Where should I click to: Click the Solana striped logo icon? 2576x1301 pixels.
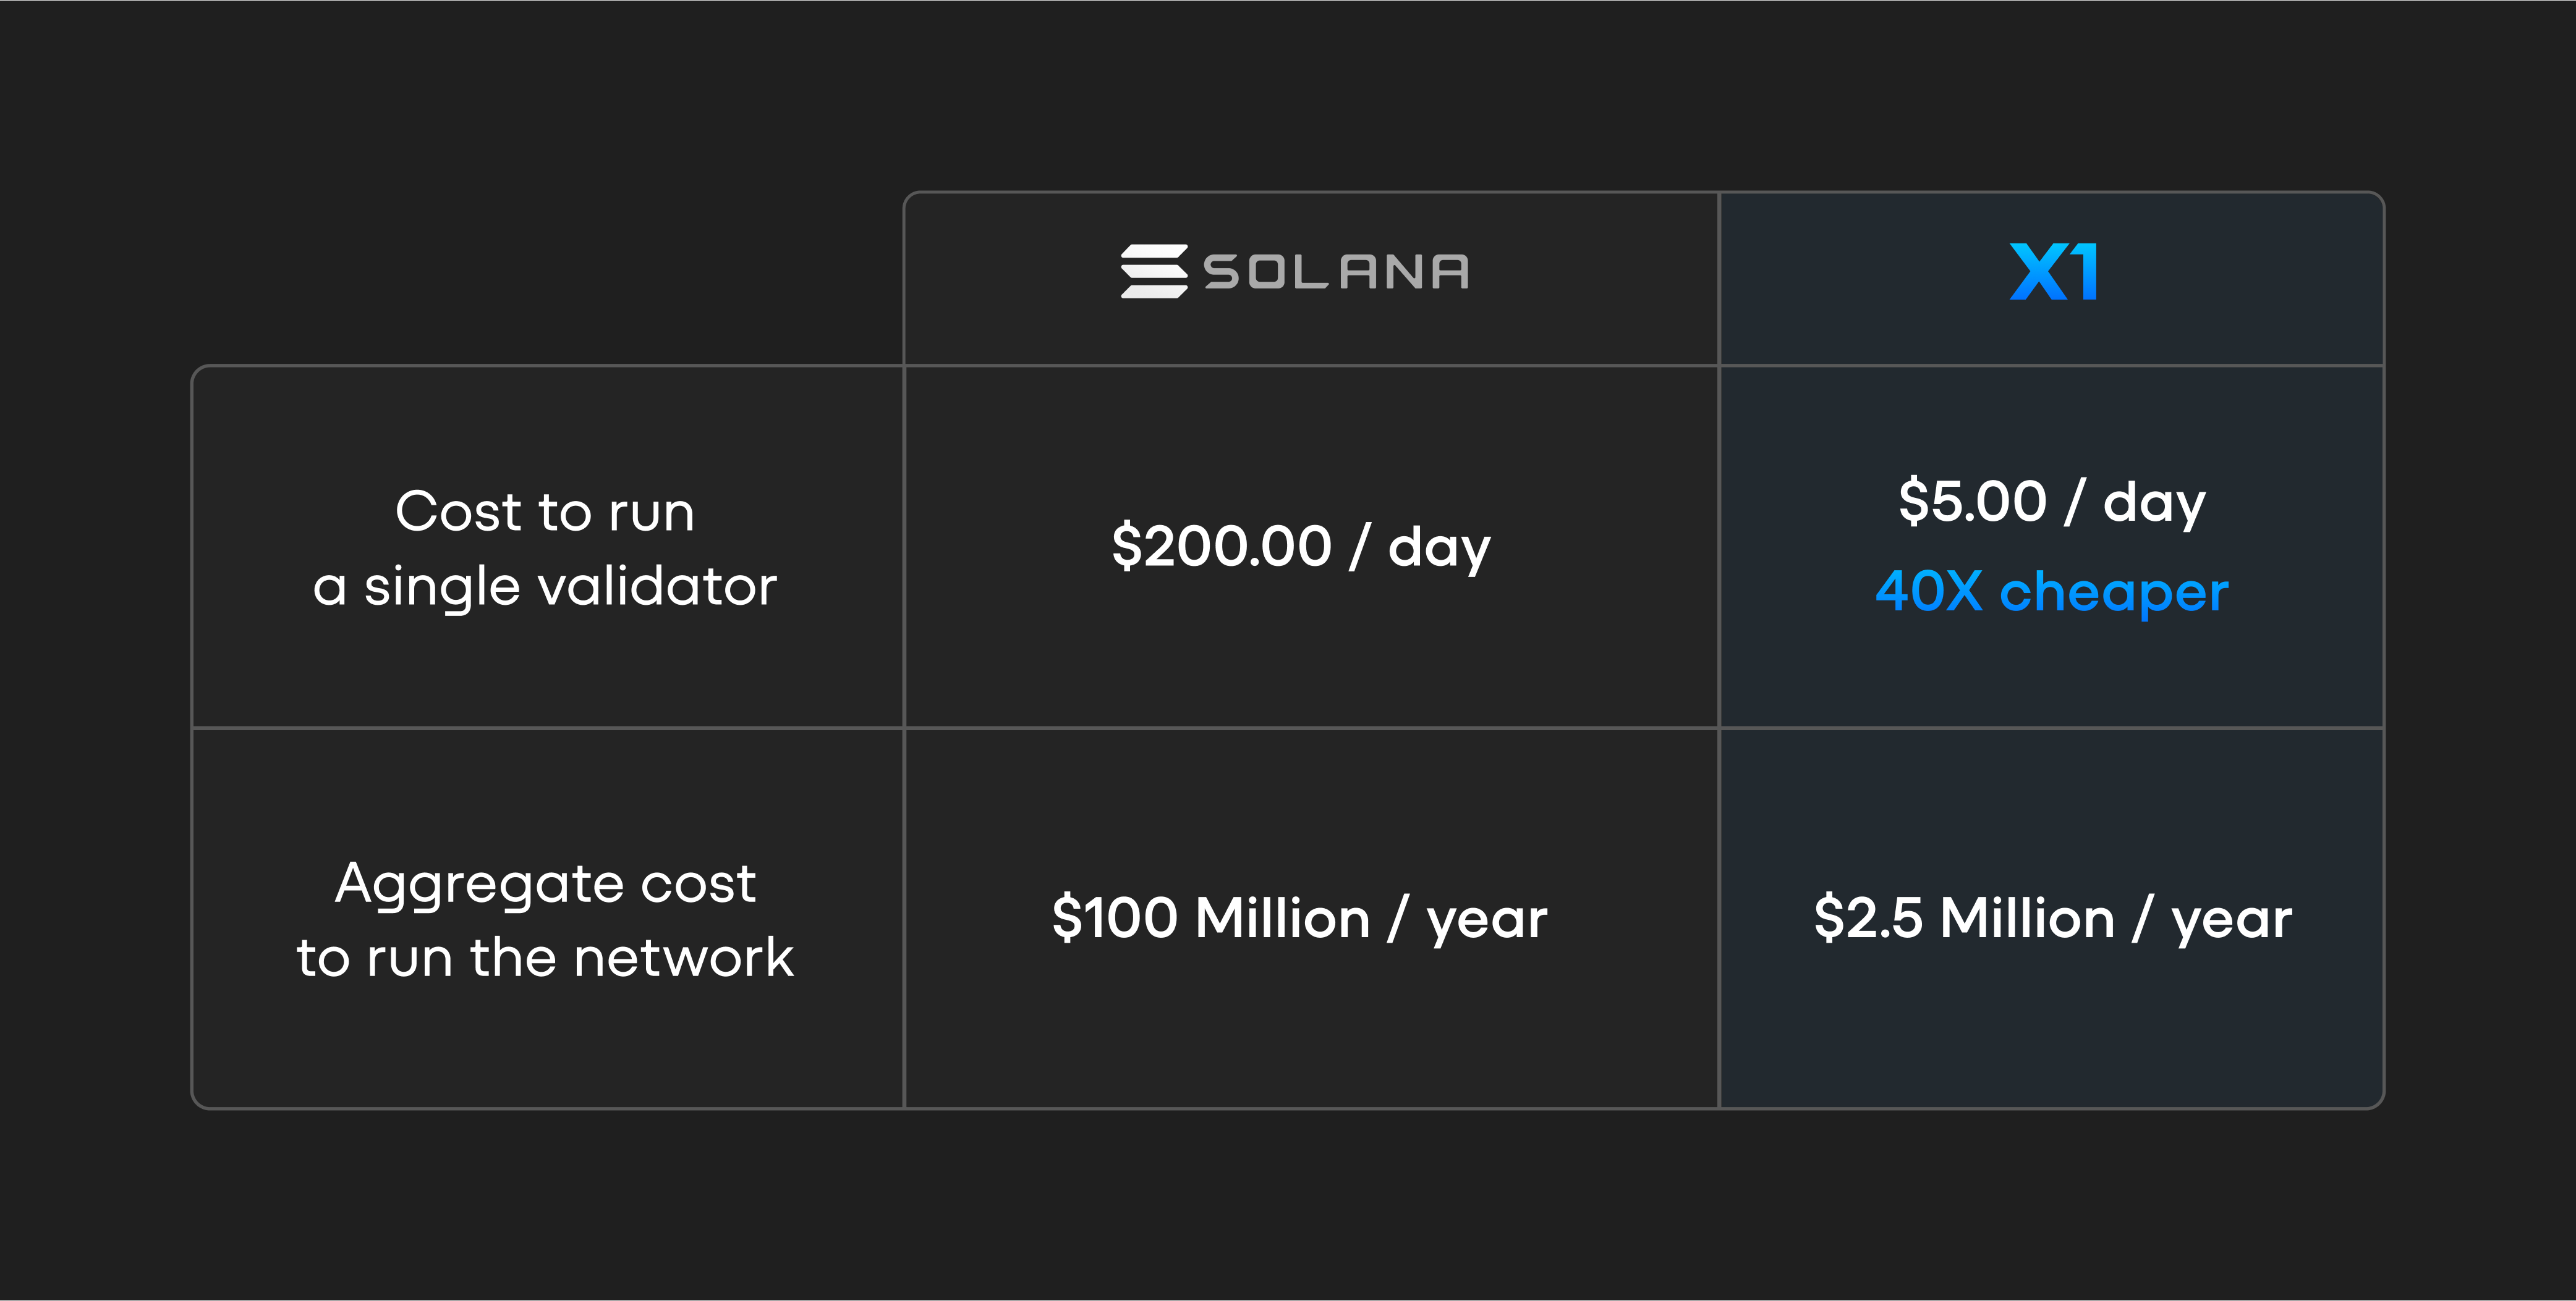coord(1154,271)
